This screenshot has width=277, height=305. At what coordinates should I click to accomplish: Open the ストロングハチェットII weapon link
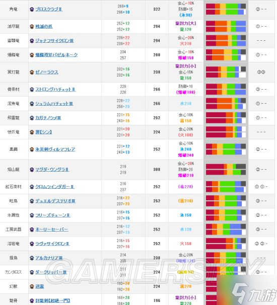point(55,89)
